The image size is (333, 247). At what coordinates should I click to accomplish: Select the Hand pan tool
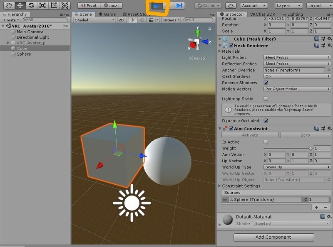[9, 5]
